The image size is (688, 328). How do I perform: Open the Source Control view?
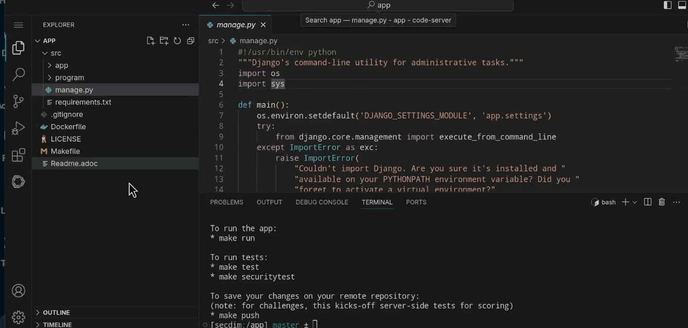pos(19,101)
